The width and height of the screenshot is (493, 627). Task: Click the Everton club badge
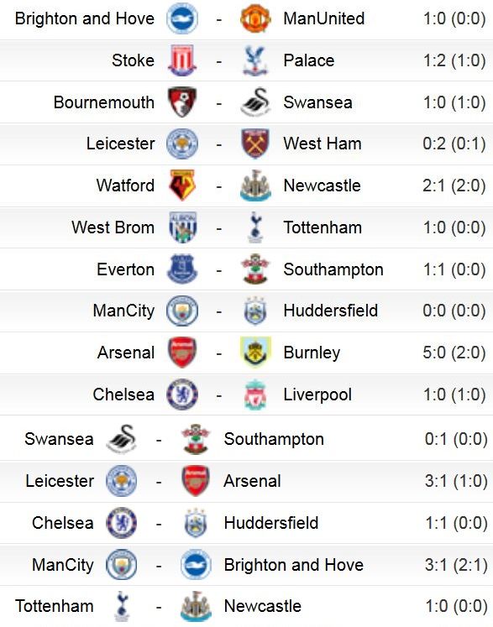(x=182, y=269)
